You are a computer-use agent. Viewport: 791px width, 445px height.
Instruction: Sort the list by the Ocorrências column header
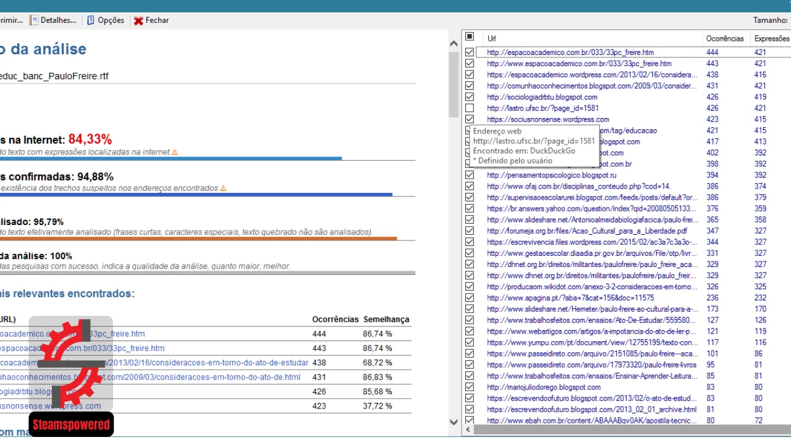tap(725, 38)
